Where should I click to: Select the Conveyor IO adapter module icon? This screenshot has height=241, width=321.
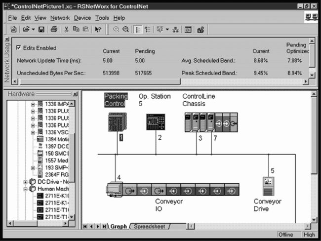[115, 190]
